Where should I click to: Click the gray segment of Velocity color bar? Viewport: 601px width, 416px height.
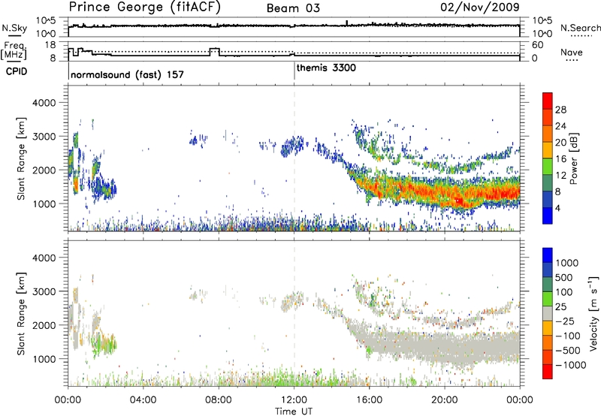click(x=548, y=313)
